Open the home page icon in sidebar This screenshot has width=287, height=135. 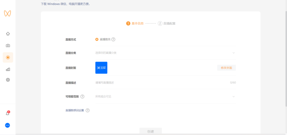(8, 34)
